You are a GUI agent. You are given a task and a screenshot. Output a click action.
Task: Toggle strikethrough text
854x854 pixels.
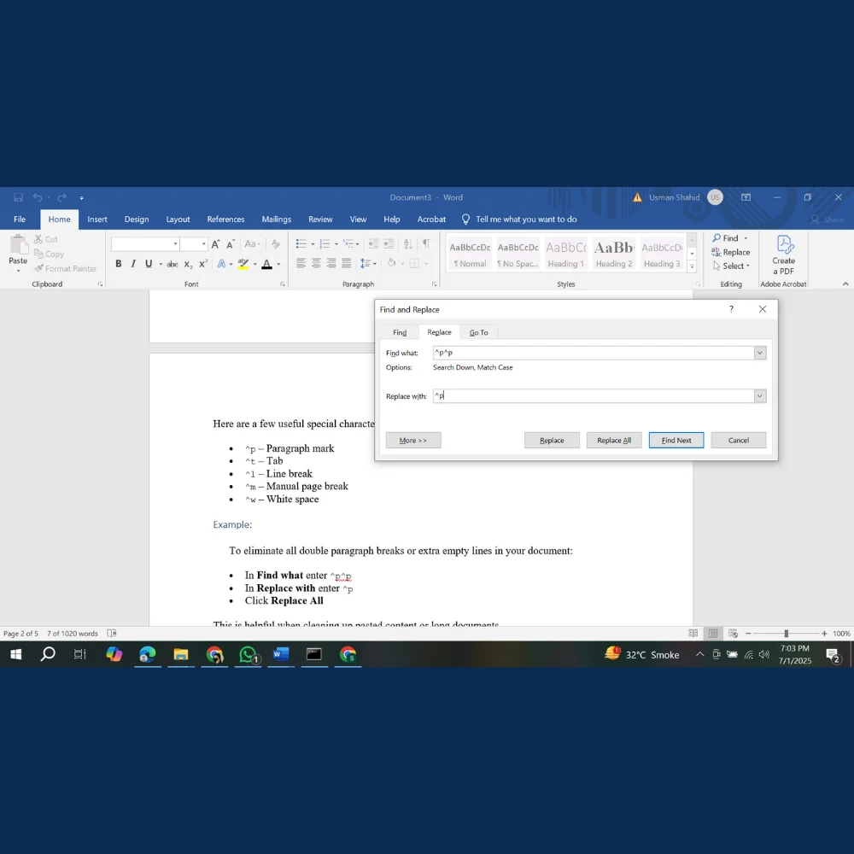tap(173, 264)
